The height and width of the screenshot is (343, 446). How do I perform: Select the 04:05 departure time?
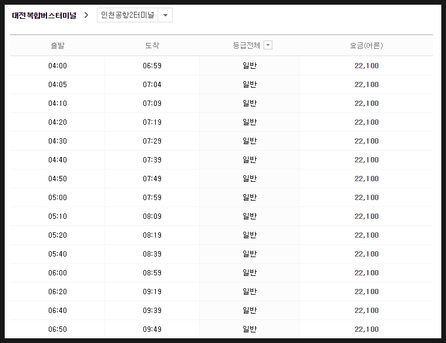click(58, 85)
